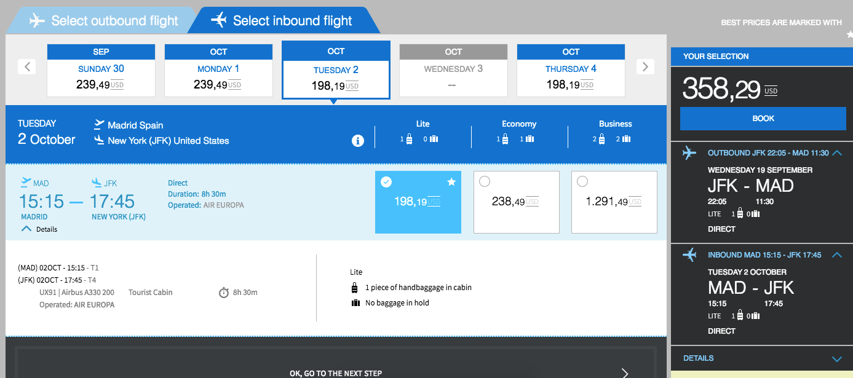
Task: Show earlier dates with the left arrow
Action: coord(27,66)
